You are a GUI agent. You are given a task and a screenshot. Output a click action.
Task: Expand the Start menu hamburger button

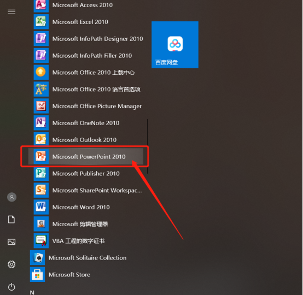pyautogui.click(x=11, y=12)
